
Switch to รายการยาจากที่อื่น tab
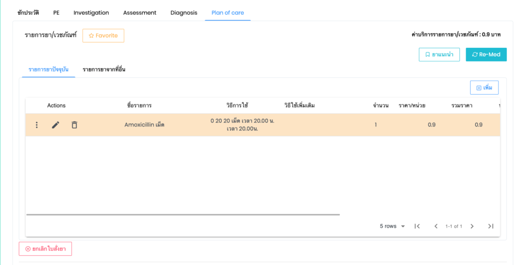[104, 70]
